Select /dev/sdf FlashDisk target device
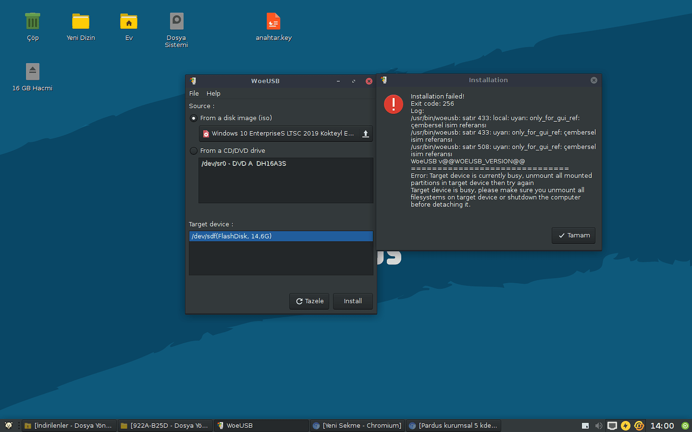 click(x=281, y=236)
